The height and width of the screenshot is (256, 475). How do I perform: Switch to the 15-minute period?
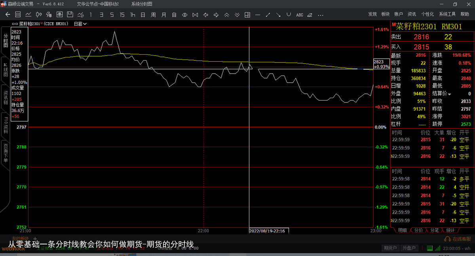pyautogui.click(x=122, y=15)
